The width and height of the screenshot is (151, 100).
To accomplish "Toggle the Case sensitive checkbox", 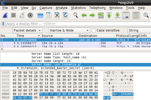I will click(x=93, y=30).
